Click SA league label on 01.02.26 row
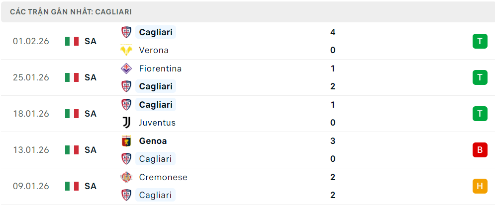This screenshot has height=205, width=495. tap(90, 41)
